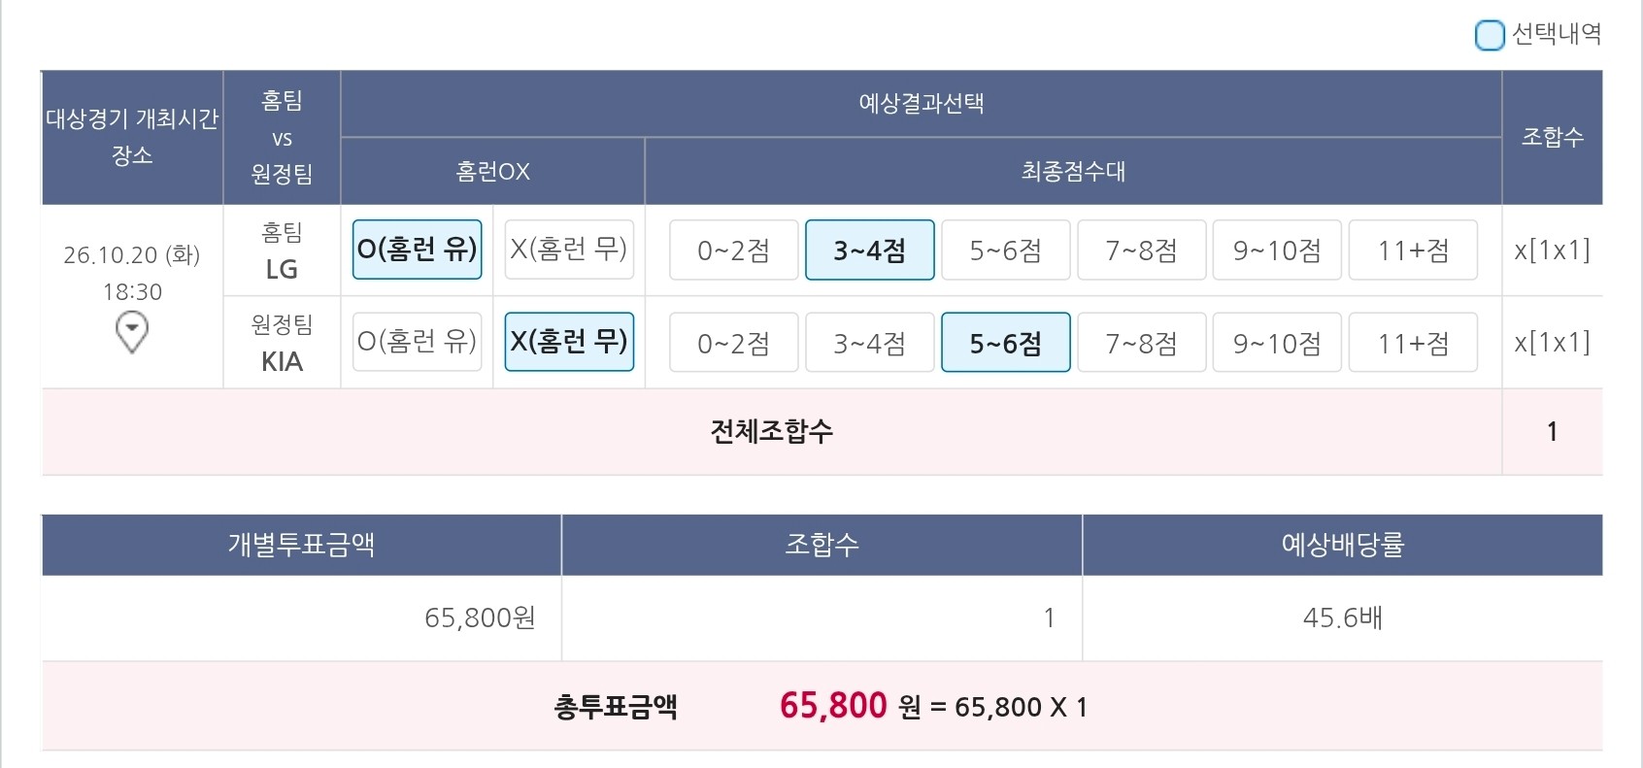Deselect 5~6점 score range for KIA
This screenshot has width=1643, height=768.
point(1006,342)
